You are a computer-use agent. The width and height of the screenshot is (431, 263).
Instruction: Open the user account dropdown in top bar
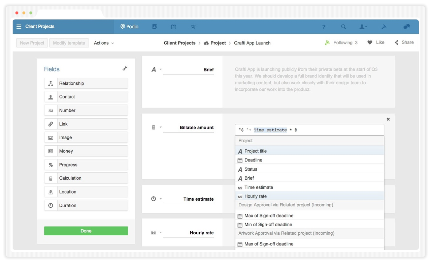[363, 27]
